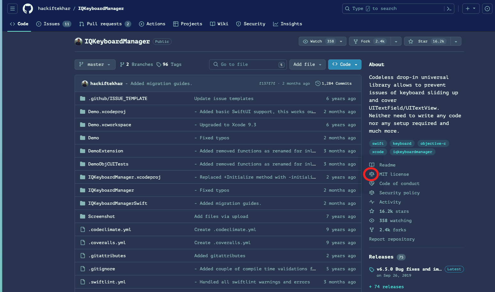This screenshot has width=495, height=292.
Task: Click the folder icon for Demo.xcodeproj
Action: click(x=83, y=111)
